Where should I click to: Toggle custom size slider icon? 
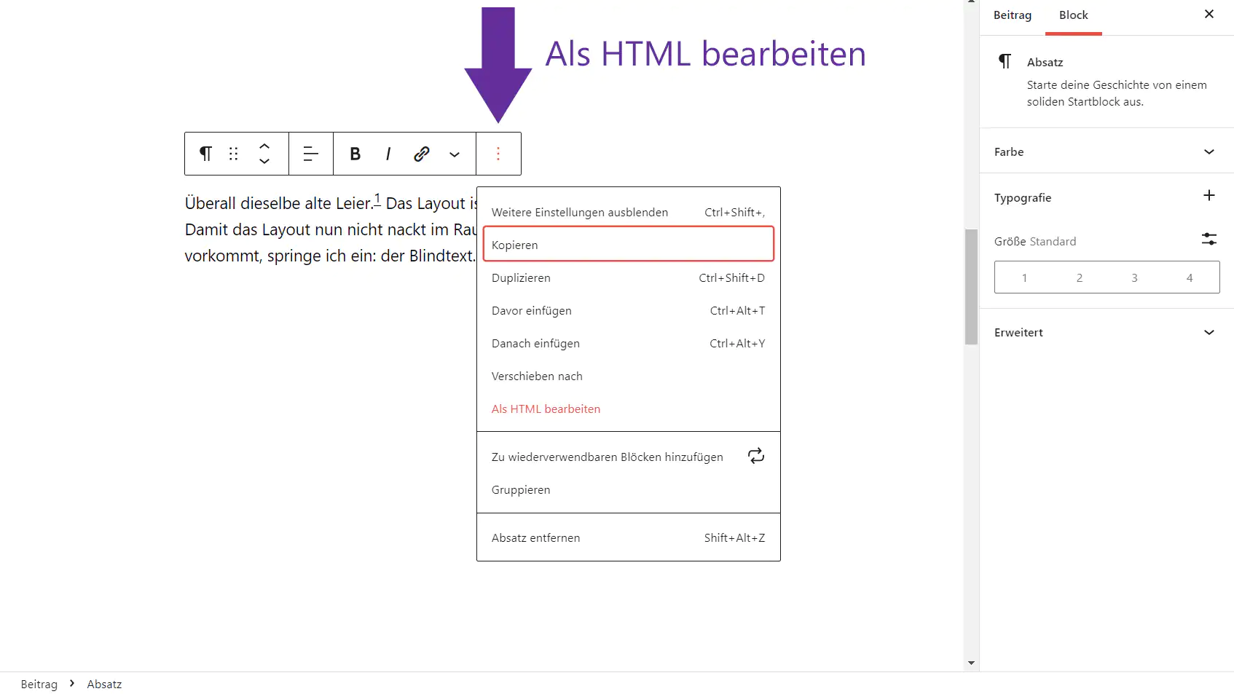pyautogui.click(x=1209, y=239)
